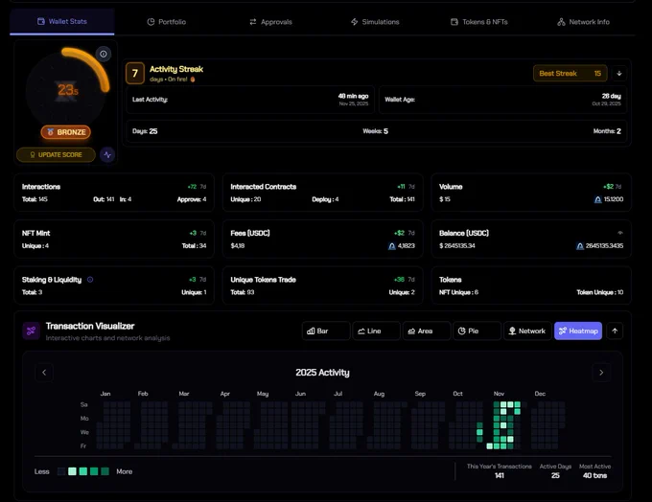Click the Most Active 40 txns value
The height and width of the screenshot is (502, 652).
[x=594, y=475]
